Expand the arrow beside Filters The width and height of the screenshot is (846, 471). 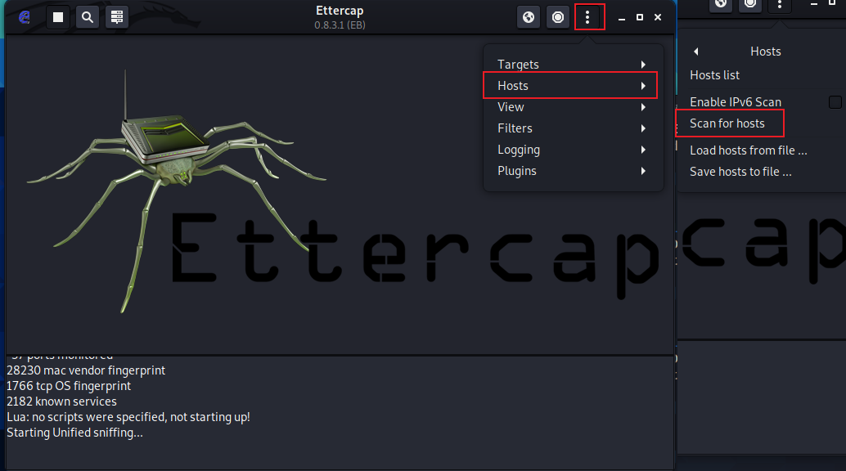tap(643, 128)
